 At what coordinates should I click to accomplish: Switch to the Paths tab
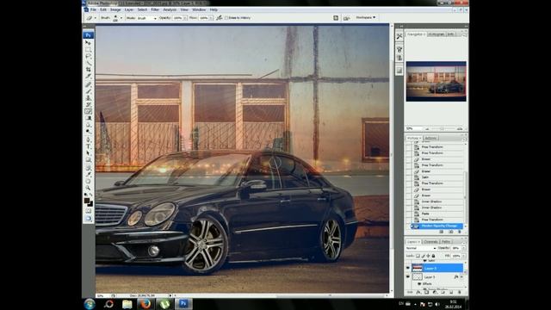coord(446,242)
